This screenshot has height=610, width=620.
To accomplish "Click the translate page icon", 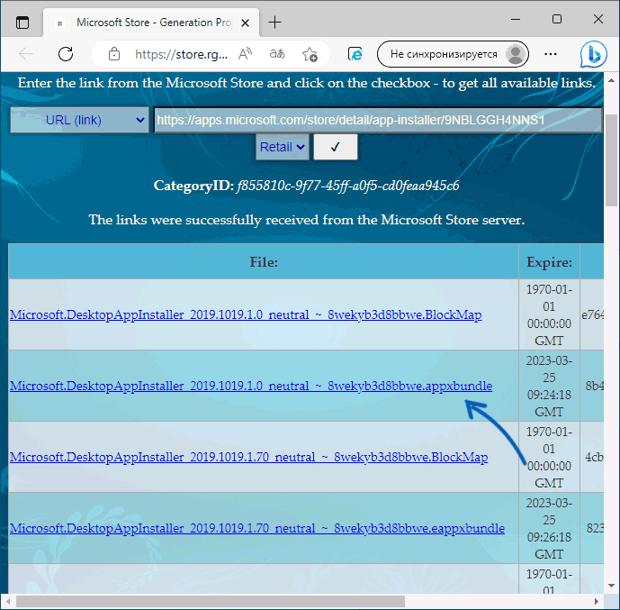I will coord(278,54).
